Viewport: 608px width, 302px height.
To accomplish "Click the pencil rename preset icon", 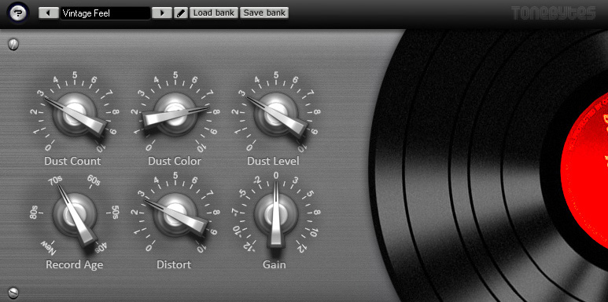I will [x=181, y=13].
